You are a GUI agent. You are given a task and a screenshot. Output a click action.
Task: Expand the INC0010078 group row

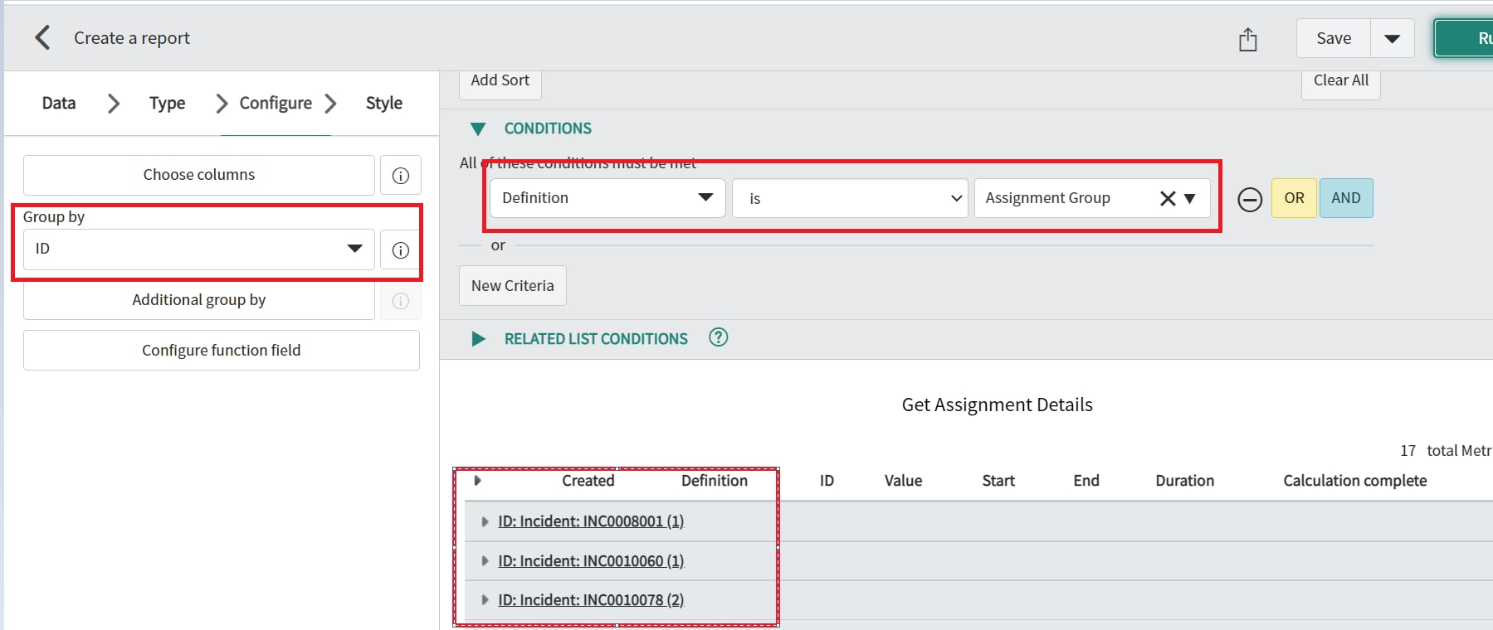pos(485,600)
